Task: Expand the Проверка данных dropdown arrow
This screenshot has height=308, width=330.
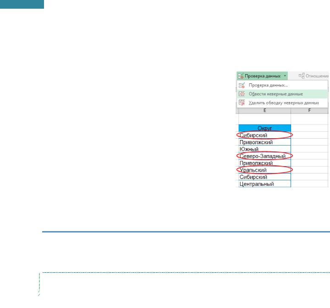Action: tap(285, 76)
